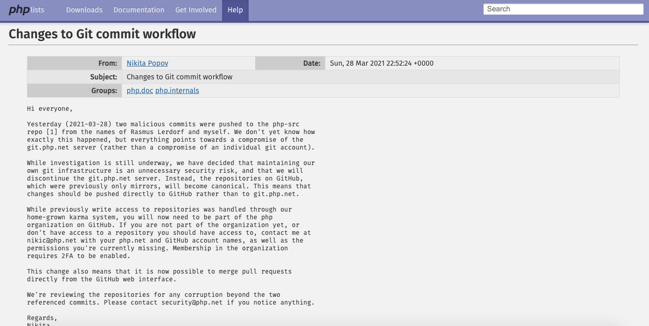Click the line 'directly from the GitHub web interface.'
Image resolution: width=649 pixels, height=326 pixels.
(x=102, y=279)
